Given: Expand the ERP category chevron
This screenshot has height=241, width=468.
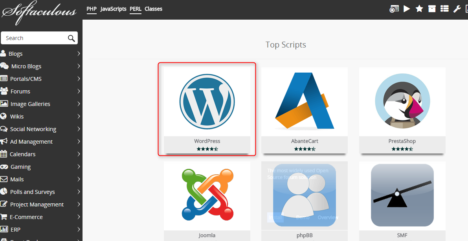Looking at the screenshot, I should coord(79,229).
